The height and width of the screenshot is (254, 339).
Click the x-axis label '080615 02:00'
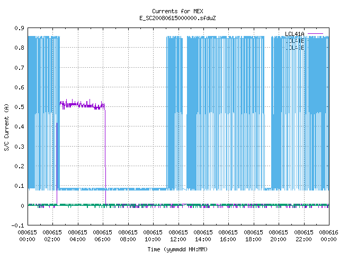pos(52,236)
